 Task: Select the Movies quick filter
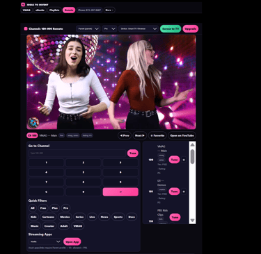(x=65, y=217)
